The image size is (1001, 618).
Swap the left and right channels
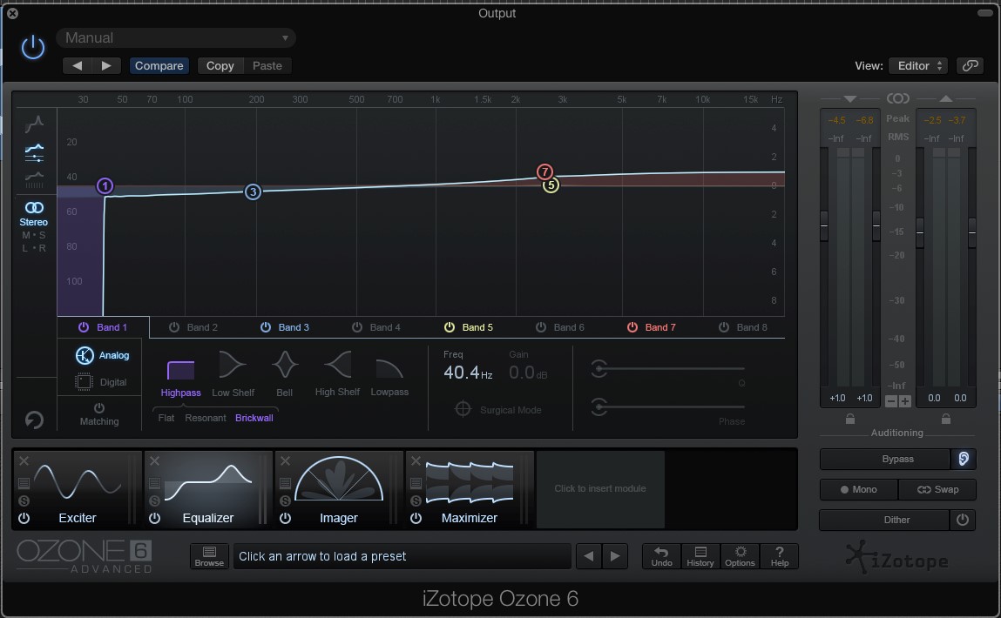(937, 489)
